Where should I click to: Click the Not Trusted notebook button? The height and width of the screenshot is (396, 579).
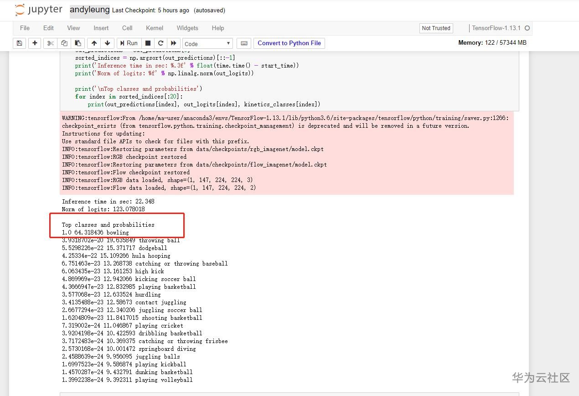[x=436, y=28]
